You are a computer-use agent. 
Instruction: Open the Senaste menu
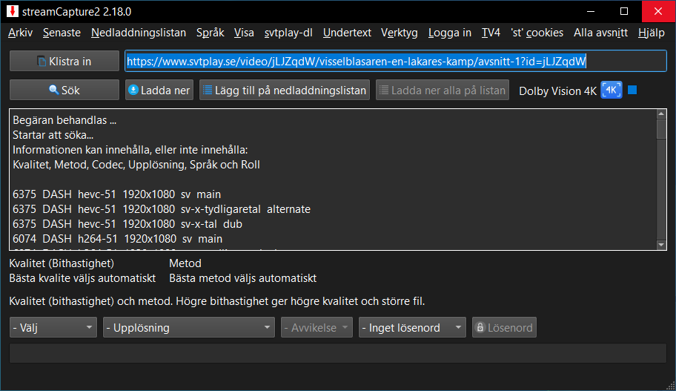(62, 33)
